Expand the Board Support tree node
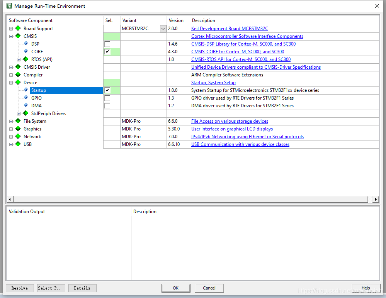This screenshot has height=298, width=386. pyautogui.click(x=11, y=29)
